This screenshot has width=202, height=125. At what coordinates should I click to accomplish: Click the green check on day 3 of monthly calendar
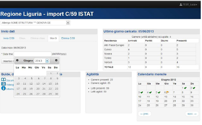coord(142,92)
